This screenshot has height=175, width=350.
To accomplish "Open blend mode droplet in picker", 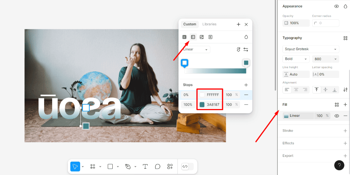I will coord(246,37).
